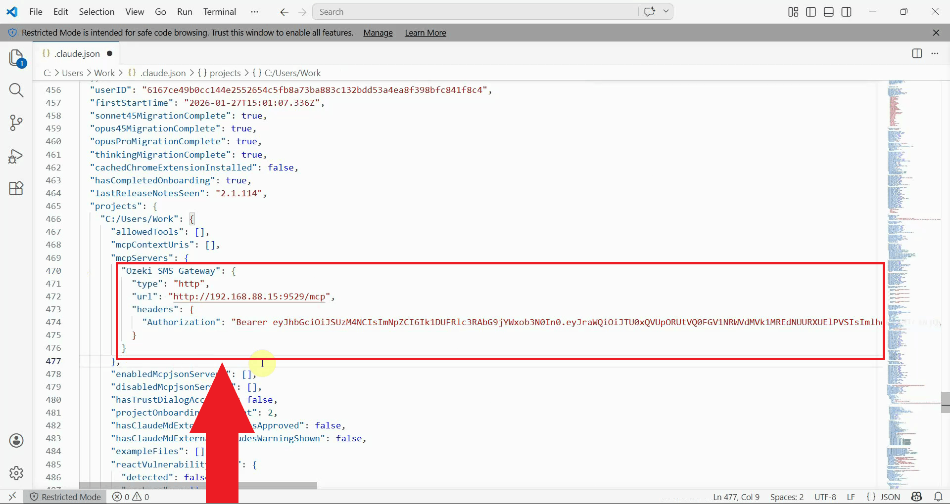Change end of line sequence LF
Screen dimensions: 950x504
pos(851,497)
